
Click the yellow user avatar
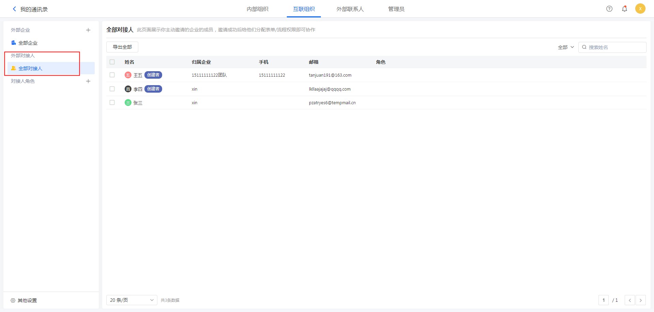640,9
